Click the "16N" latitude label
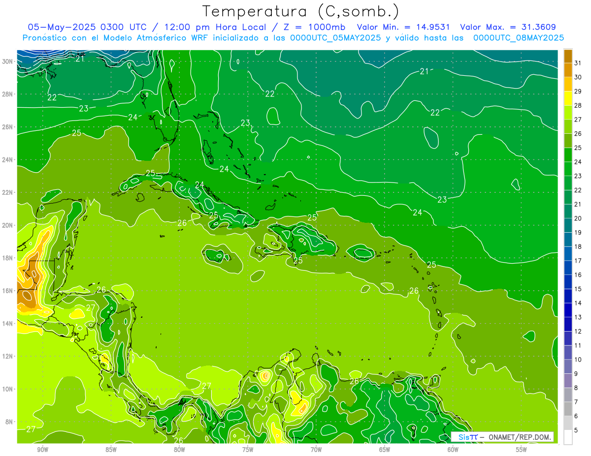Viewport: 591px width, 456px height. coord(7,291)
